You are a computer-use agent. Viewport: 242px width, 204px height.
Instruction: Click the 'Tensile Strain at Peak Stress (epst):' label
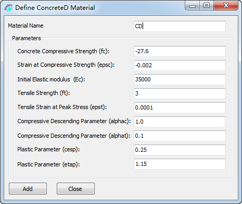point(62,107)
